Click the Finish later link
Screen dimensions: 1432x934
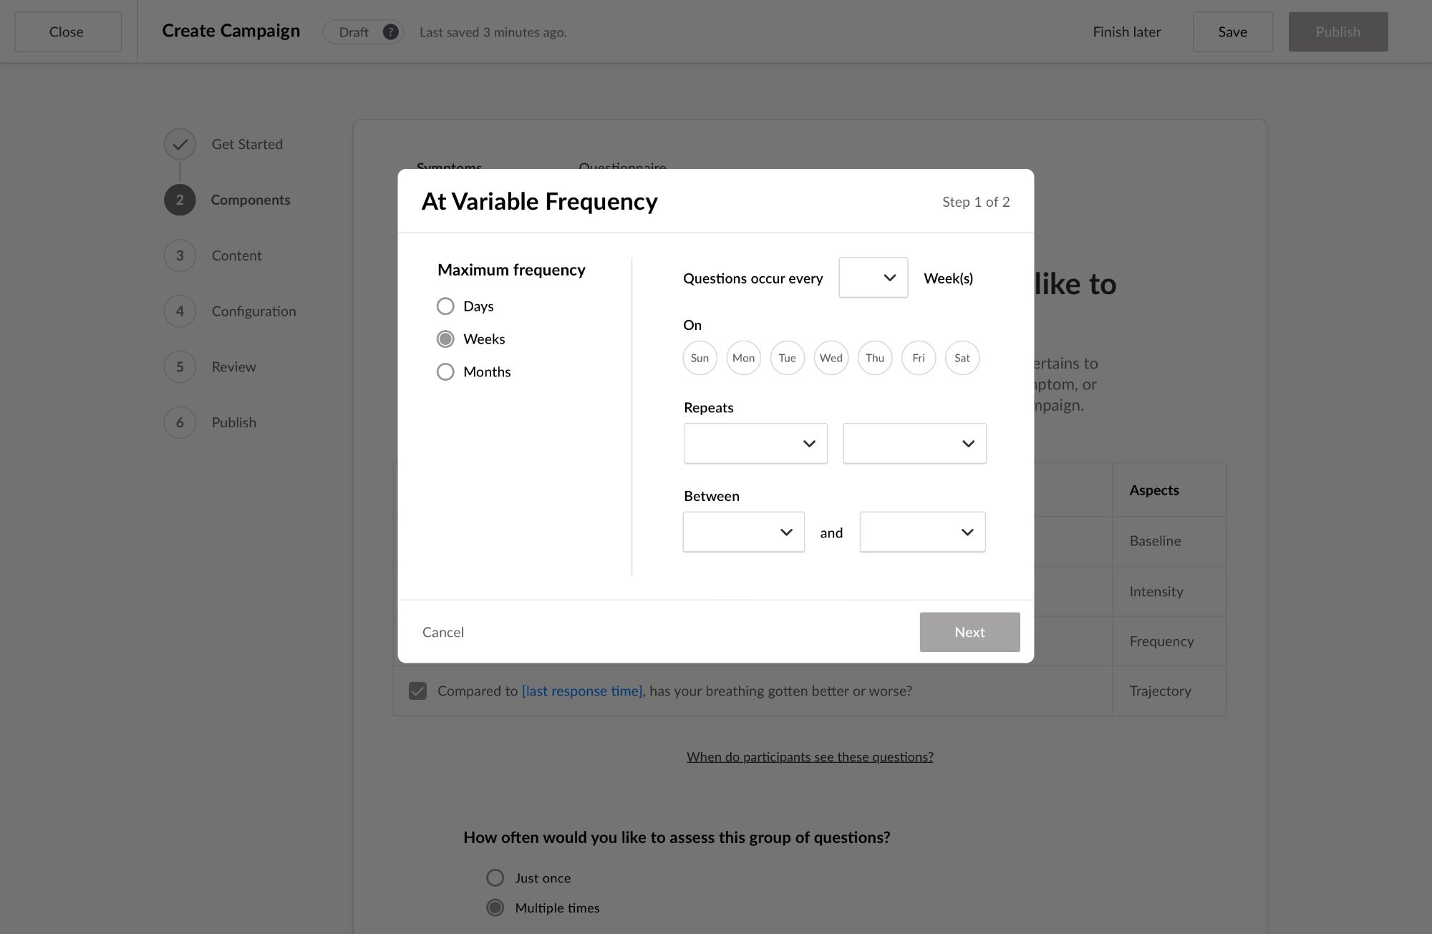tap(1126, 32)
